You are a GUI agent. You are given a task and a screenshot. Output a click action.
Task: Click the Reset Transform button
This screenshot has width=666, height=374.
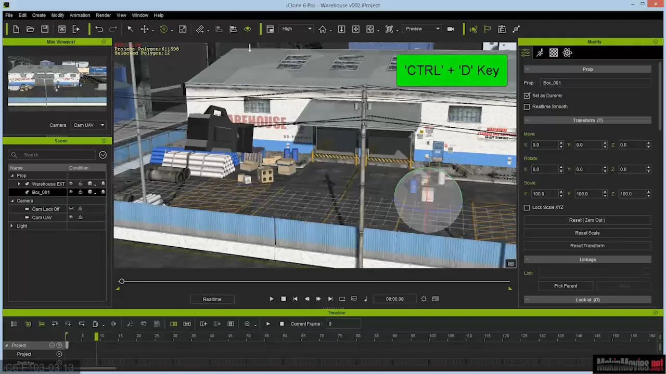pyautogui.click(x=587, y=246)
